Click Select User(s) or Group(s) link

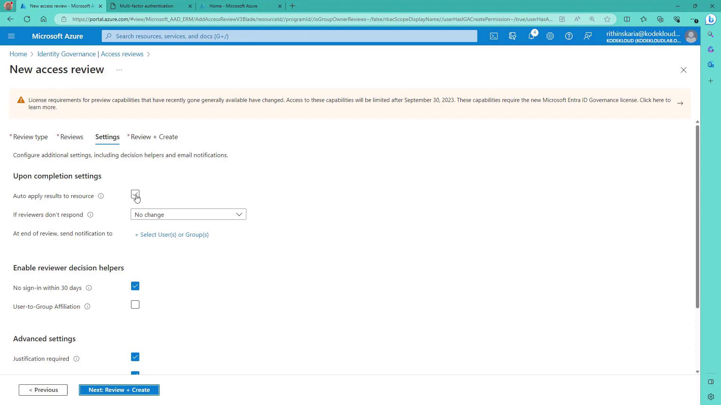click(x=172, y=235)
